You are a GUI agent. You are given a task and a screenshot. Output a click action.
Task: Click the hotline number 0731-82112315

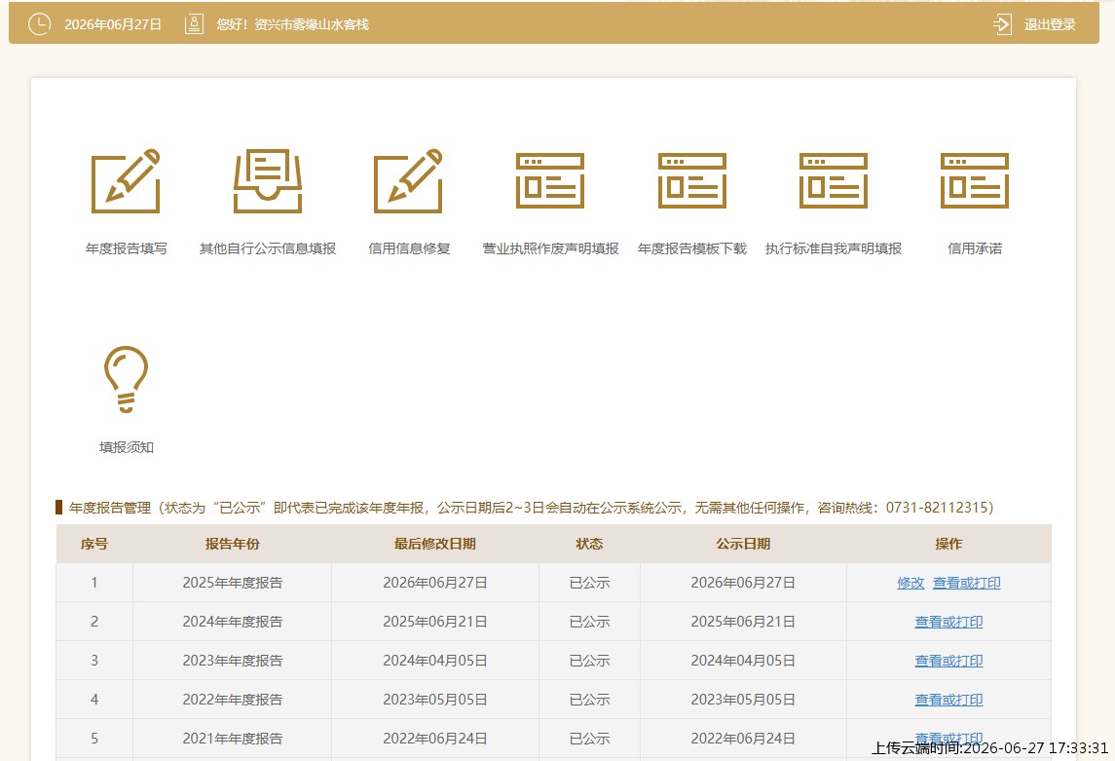937,508
